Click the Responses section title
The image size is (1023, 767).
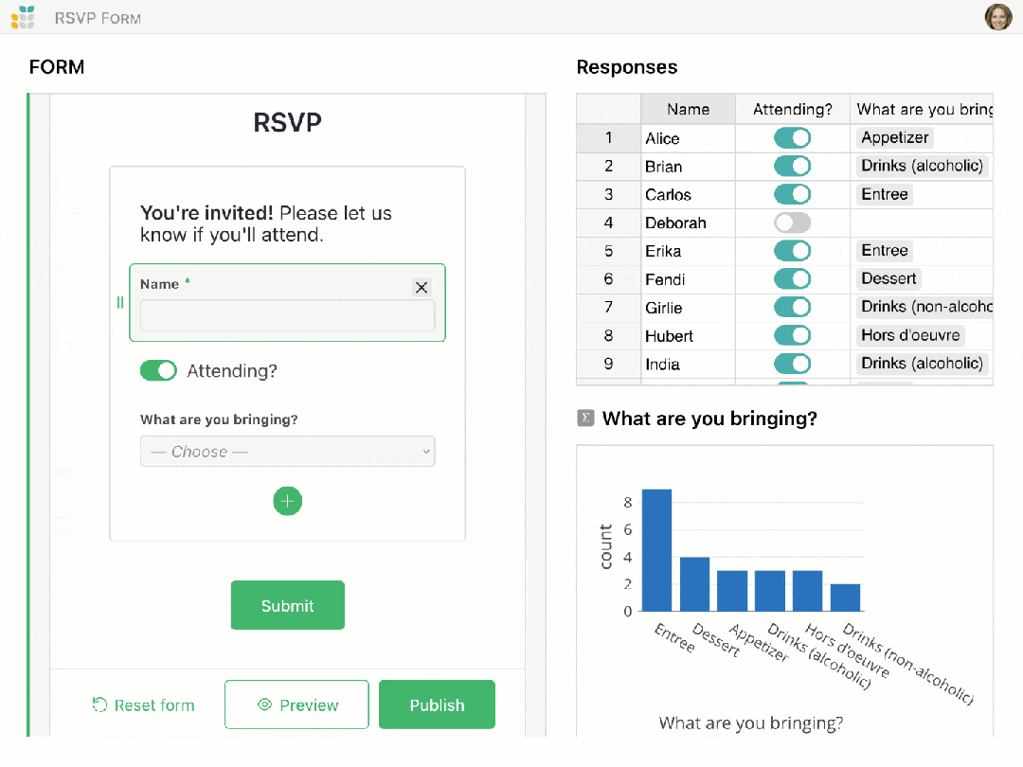(x=627, y=67)
